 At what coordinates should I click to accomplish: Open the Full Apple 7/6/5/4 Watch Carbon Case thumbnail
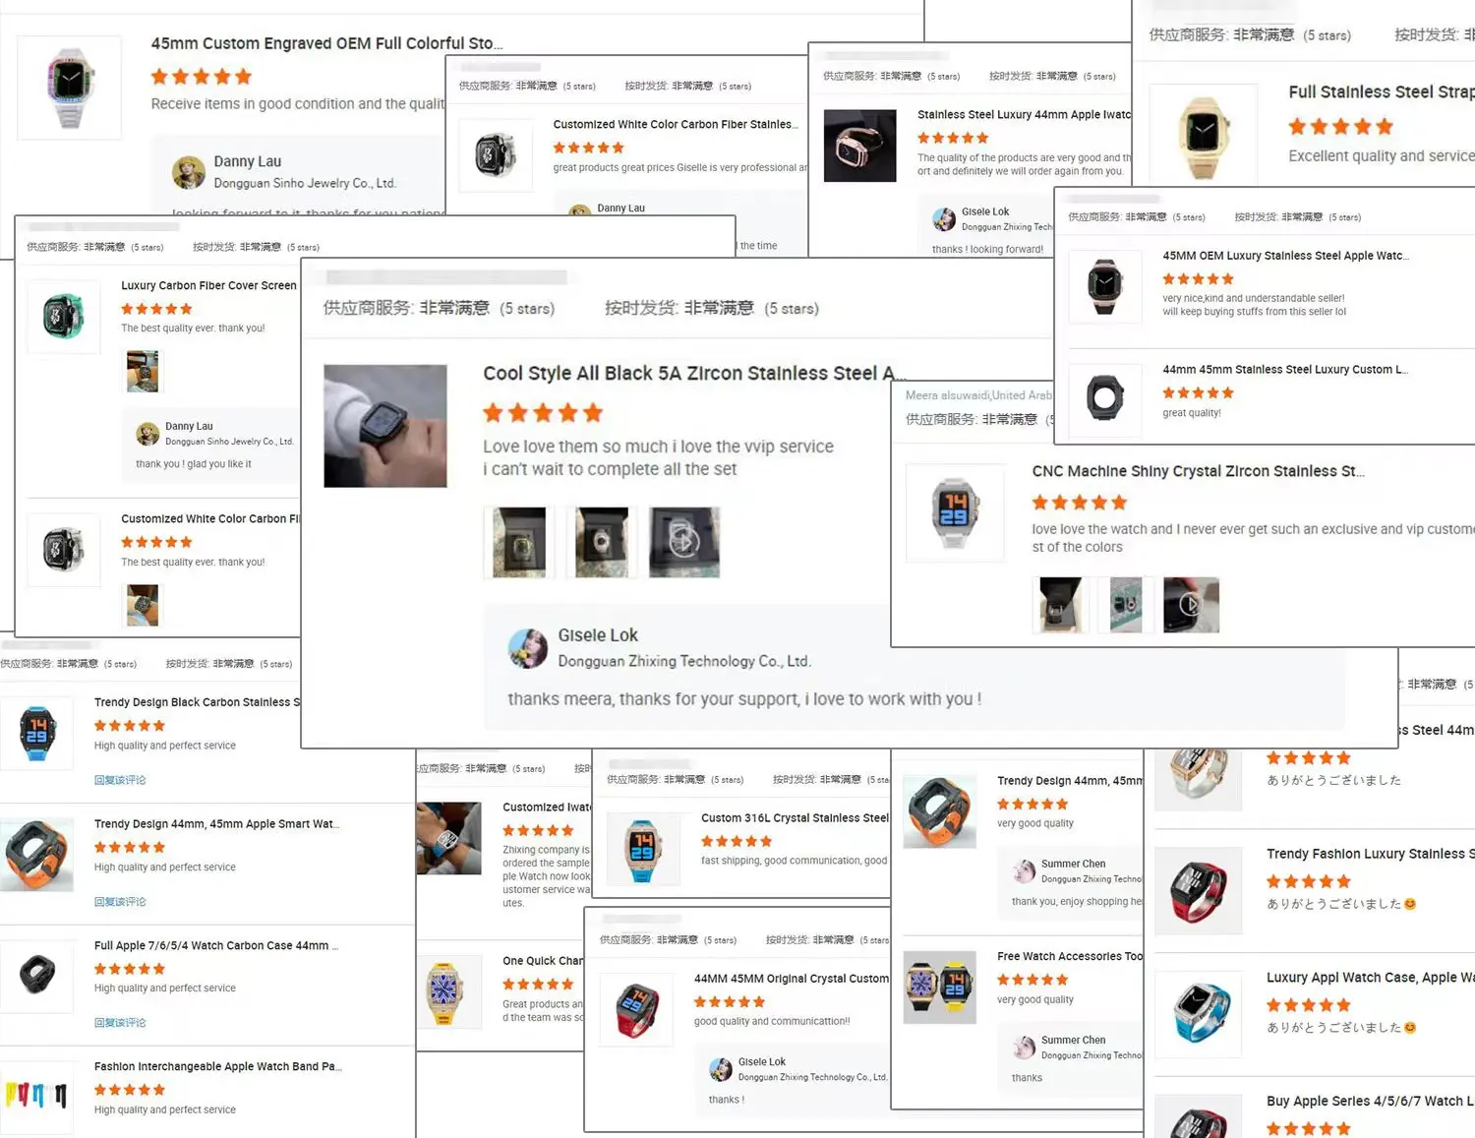[x=37, y=977]
